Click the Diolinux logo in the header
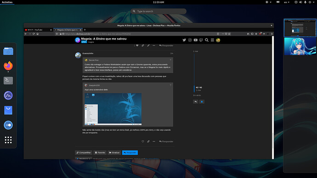 click(78, 40)
